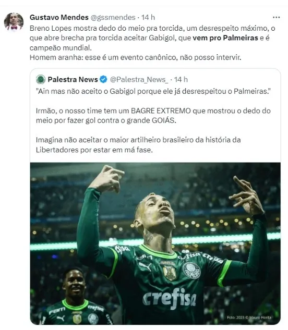Click the Crefisa logo on the jersey
This screenshot has height=330, width=288.
(169, 298)
